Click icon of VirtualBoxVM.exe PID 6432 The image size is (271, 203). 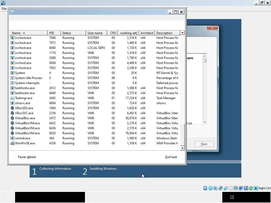click(x=12, y=123)
